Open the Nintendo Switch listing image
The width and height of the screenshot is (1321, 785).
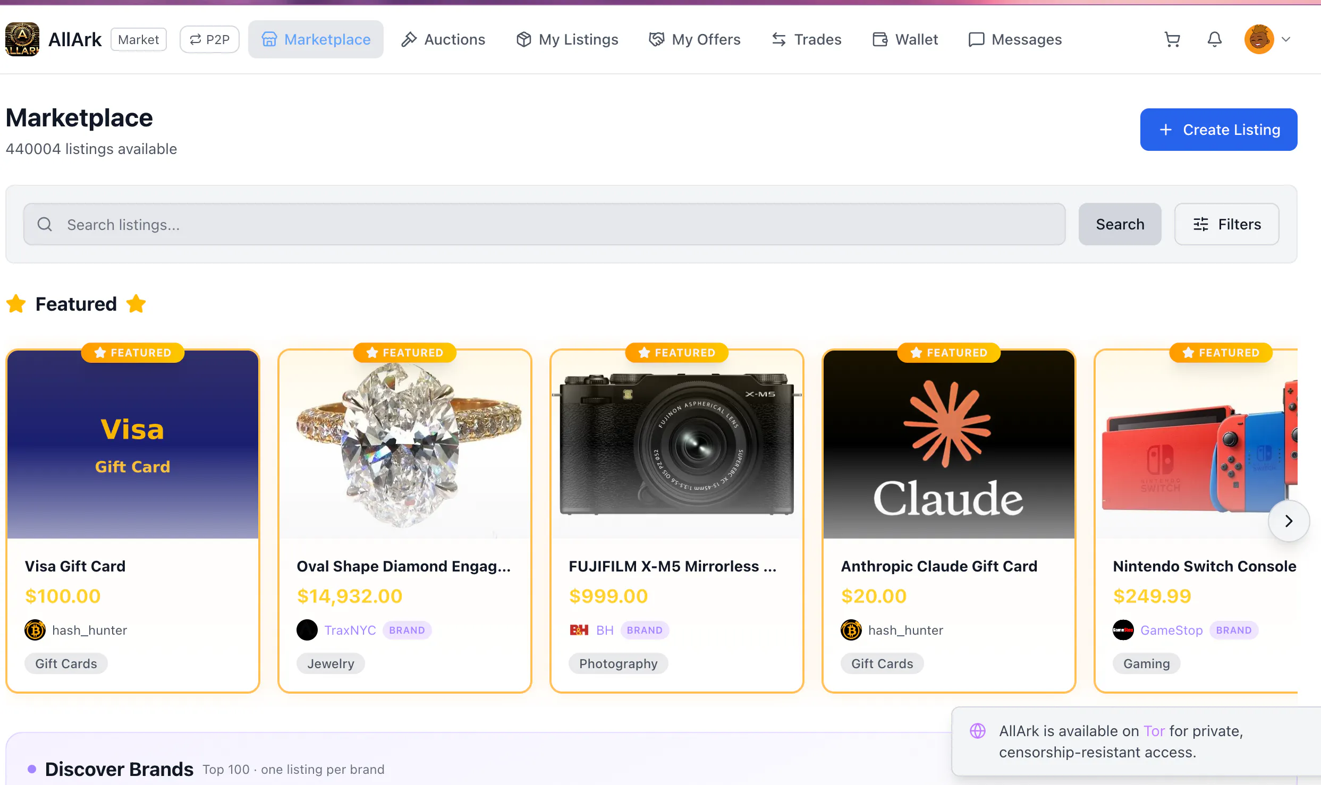1197,445
